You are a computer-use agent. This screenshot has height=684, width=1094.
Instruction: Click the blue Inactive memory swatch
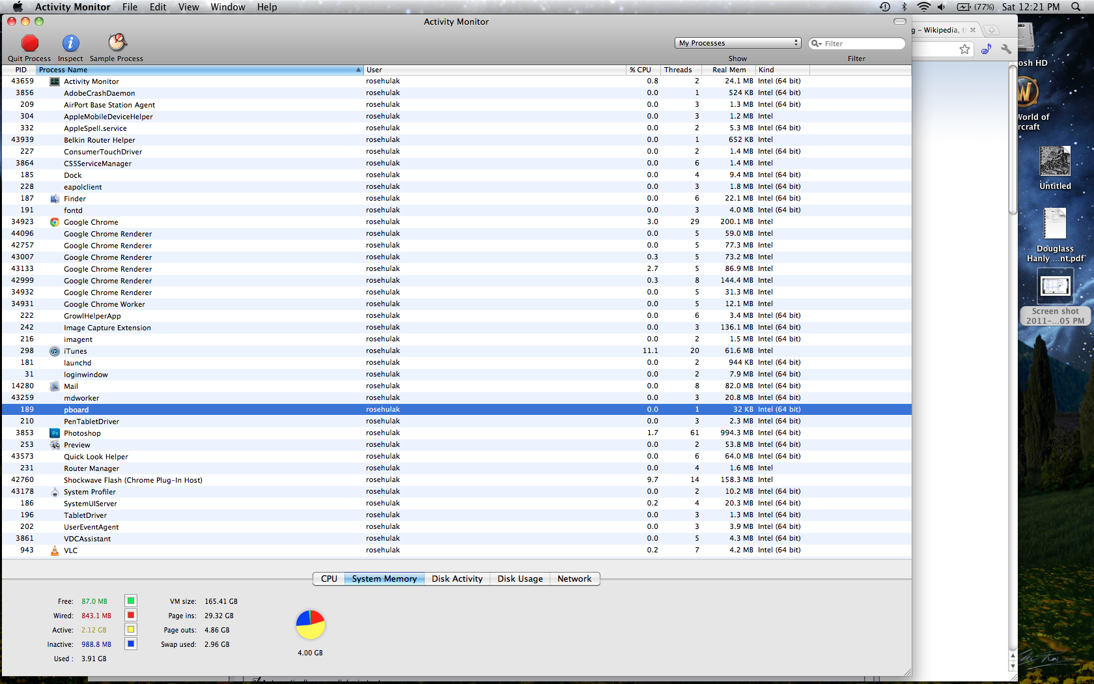pos(131,644)
